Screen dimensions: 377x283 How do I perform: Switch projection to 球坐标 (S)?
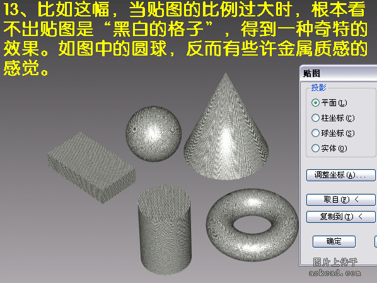(333, 133)
